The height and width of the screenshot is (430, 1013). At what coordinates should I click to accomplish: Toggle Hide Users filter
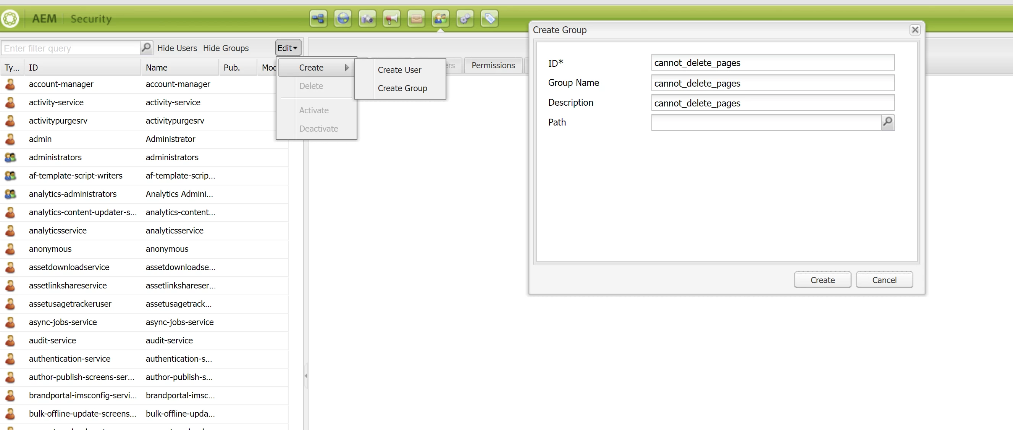pyautogui.click(x=177, y=48)
